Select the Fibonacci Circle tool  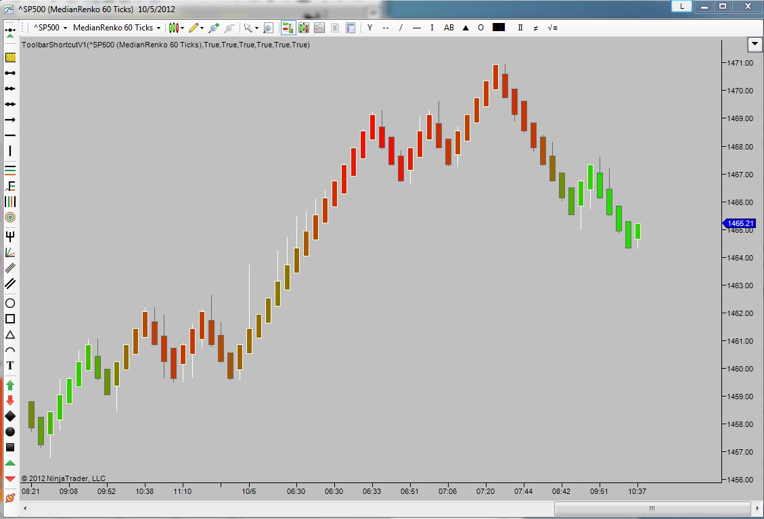pyautogui.click(x=10, y=217)
